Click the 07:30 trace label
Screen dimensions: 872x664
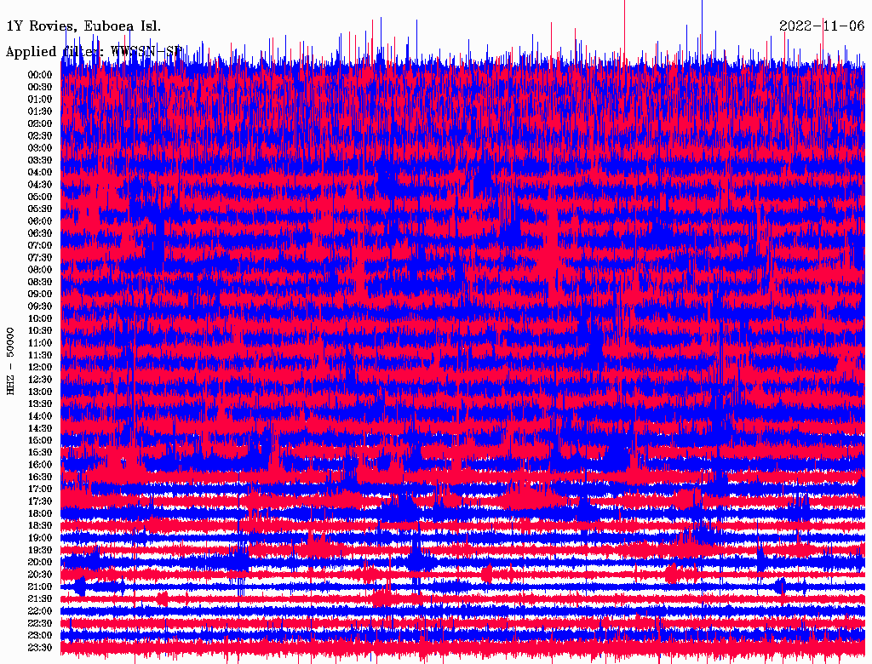click(40, 257)
